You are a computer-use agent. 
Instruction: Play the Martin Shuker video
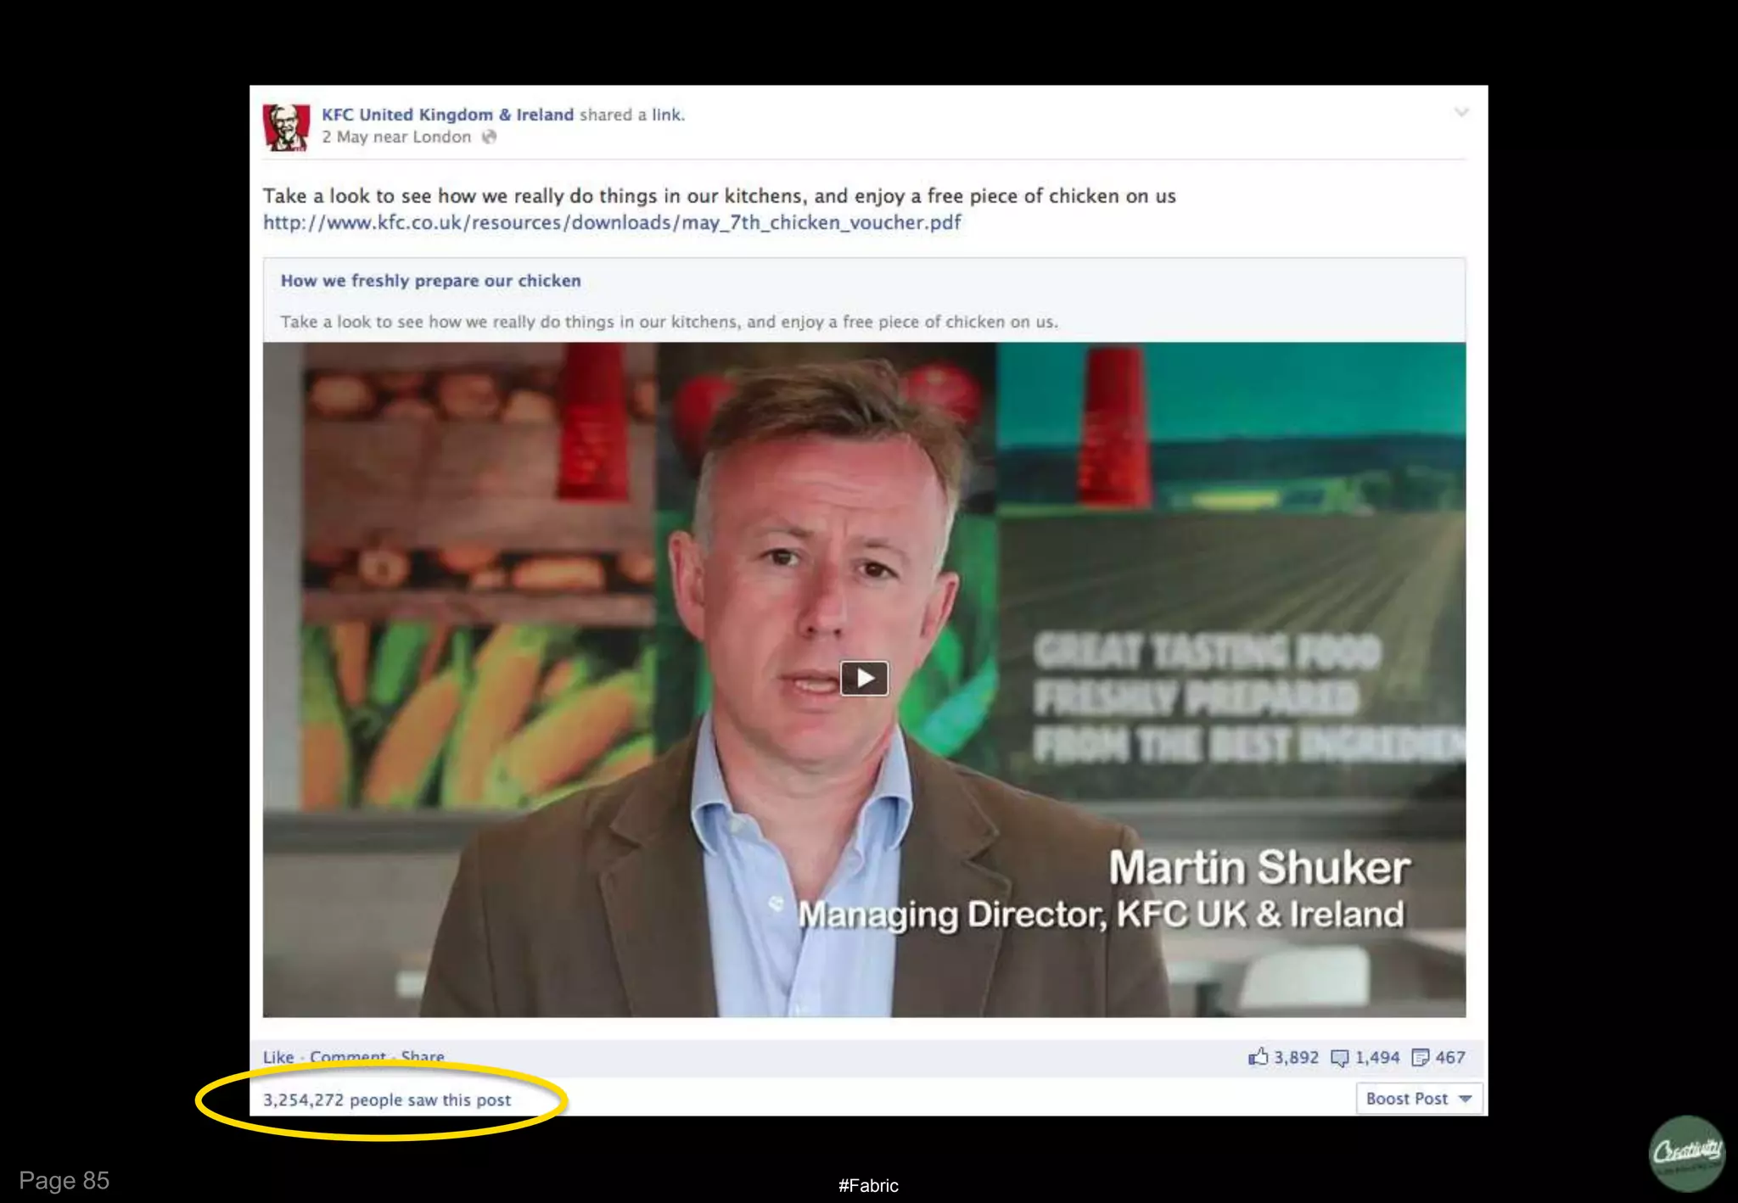864,678
